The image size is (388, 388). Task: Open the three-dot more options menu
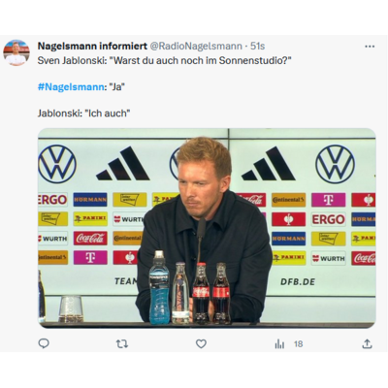(x=370, y=47)
